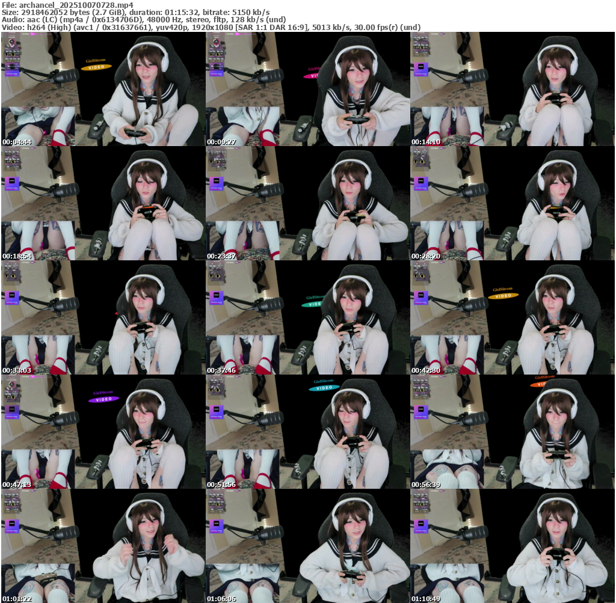The width and height of the screenshot is (616, 603).
Task: Select the thumbnail stamped 01:01:22
Action: pos(103,546)
